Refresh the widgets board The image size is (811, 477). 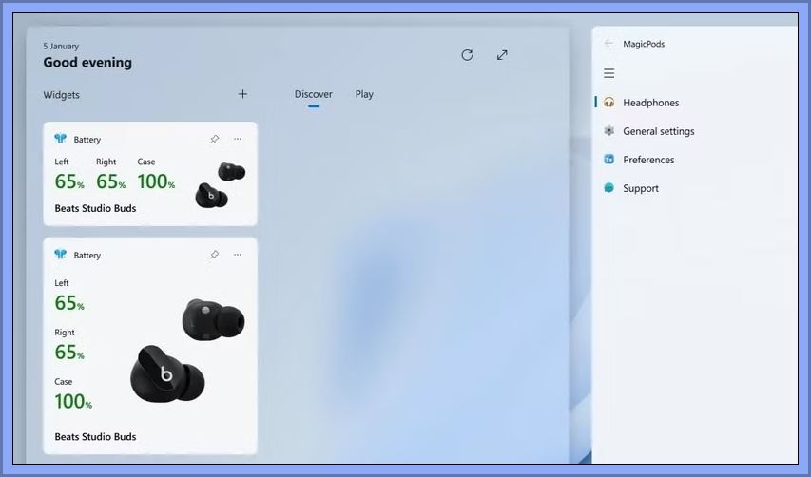click(x=467, y=55)
